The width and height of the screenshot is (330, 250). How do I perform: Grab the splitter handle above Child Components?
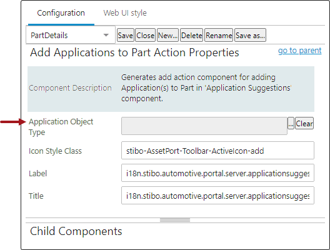coord(175,220)
